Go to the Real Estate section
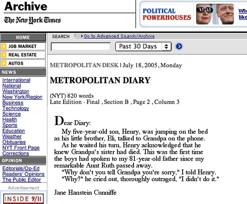 tap(23, 55)
